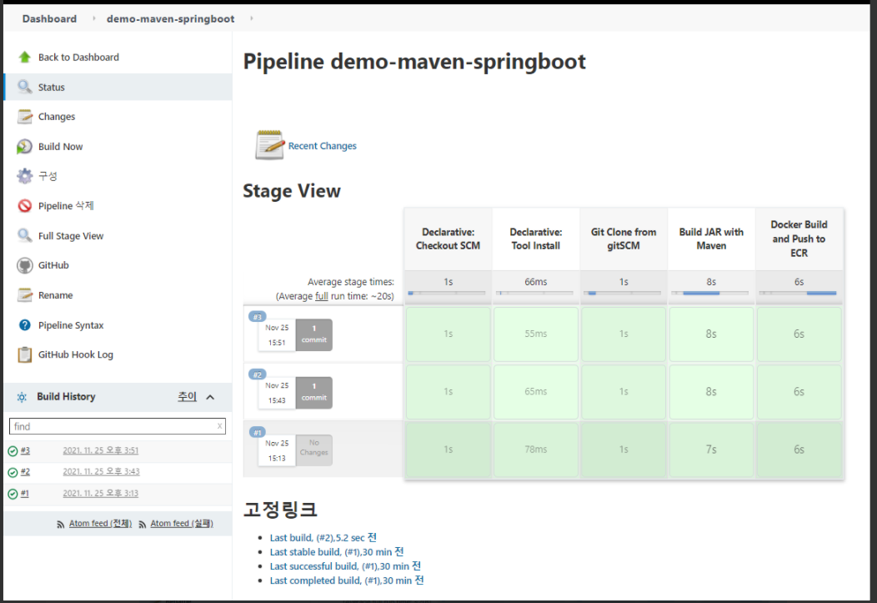Click the 65ms Tool Install cell for build #2
The width and height of the screenshot is (877, 603).
point(536,391)
